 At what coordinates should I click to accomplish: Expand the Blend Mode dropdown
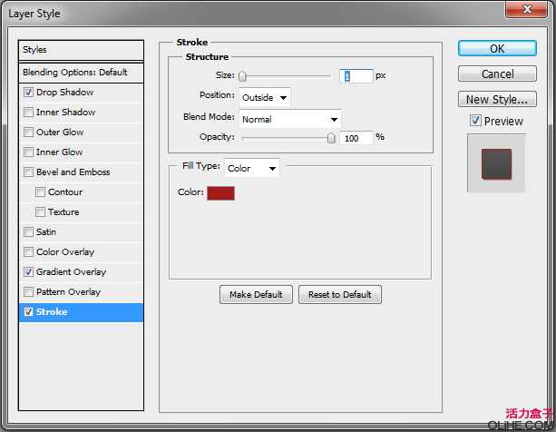(x=289, y=119)
